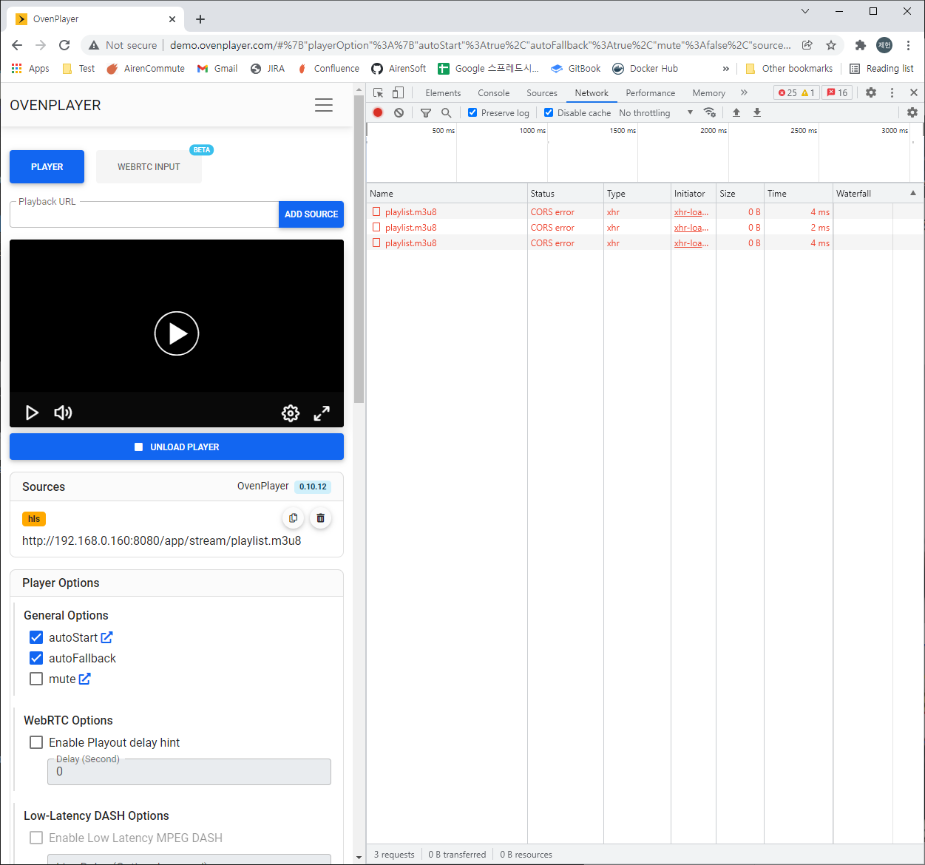Enable the mute option
925x865 pixels.
(36, 678)
